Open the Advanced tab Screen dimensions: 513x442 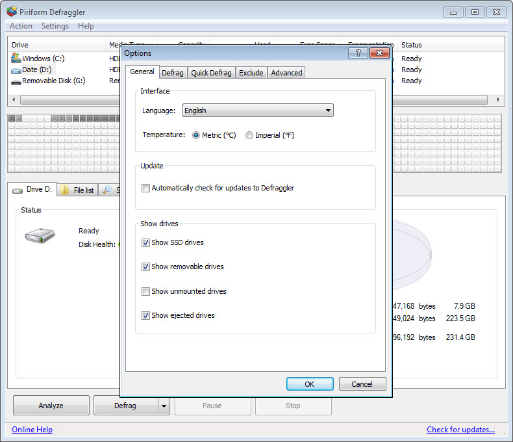tap(286, 73)
